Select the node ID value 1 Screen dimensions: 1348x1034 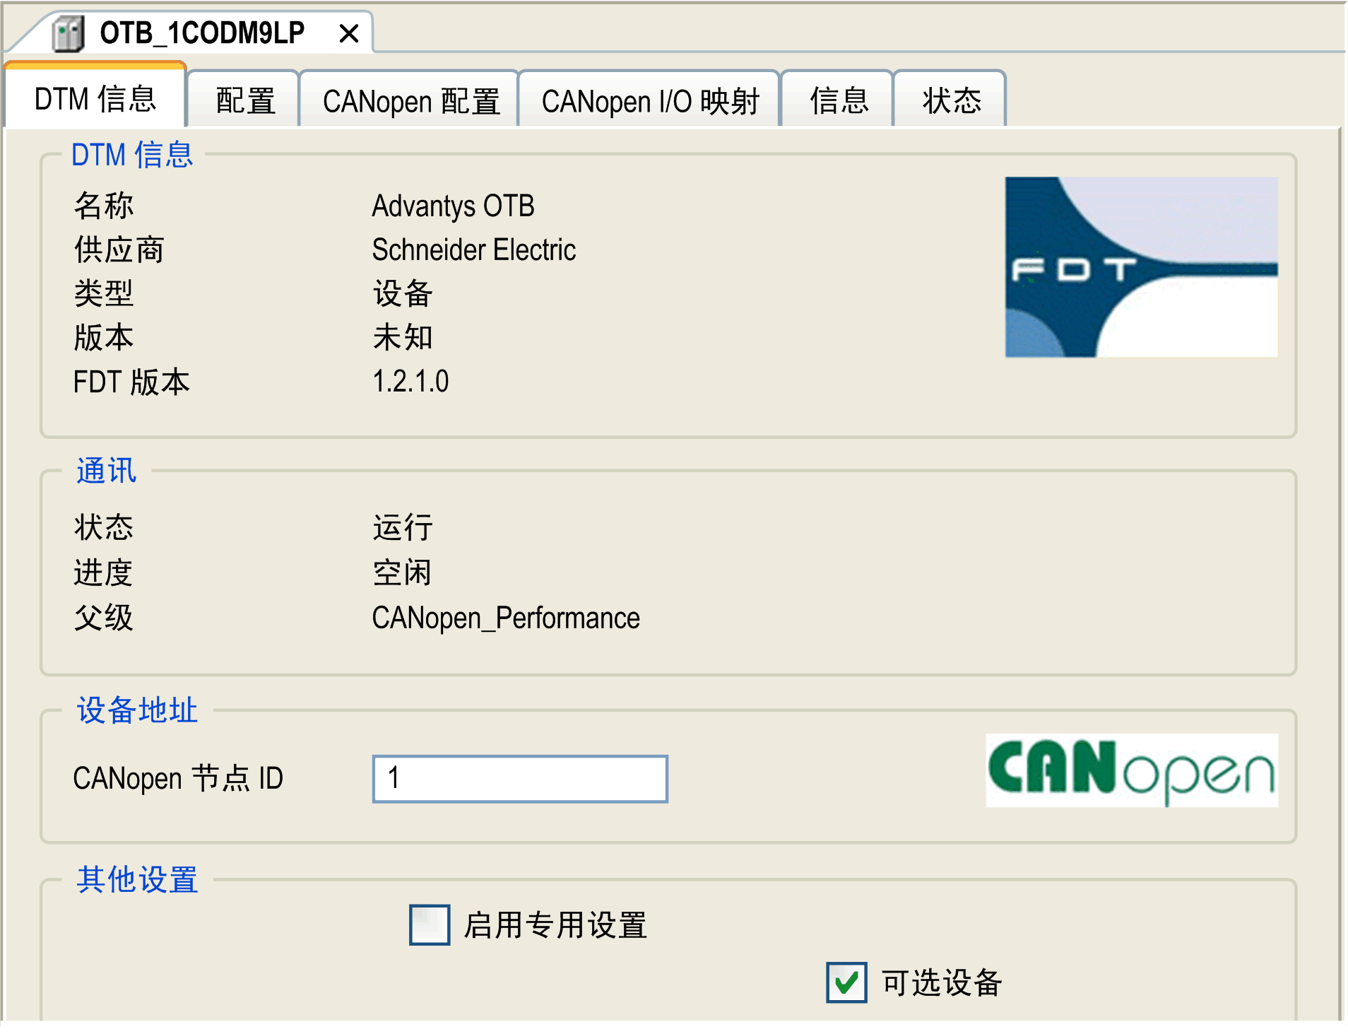coord(393,777)
